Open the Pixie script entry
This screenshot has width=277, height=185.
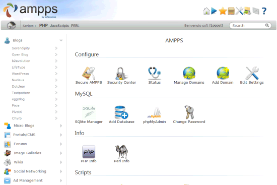pyautogui.click(x=16, y=105)
